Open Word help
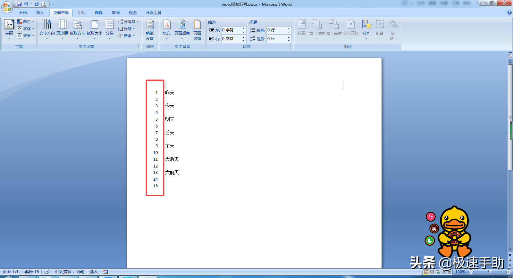Viewport: 513px width, 278px height. tap(509, 13)
